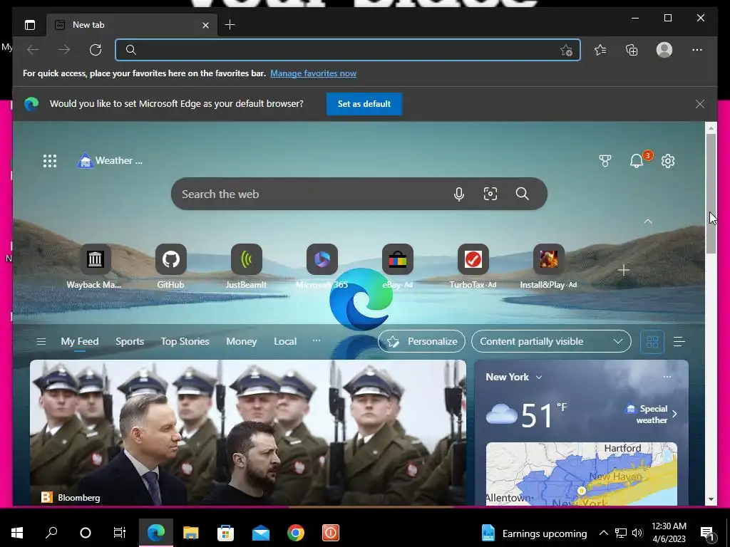
Task: Open the notifications bell
Action: click(x=637, y=161)
